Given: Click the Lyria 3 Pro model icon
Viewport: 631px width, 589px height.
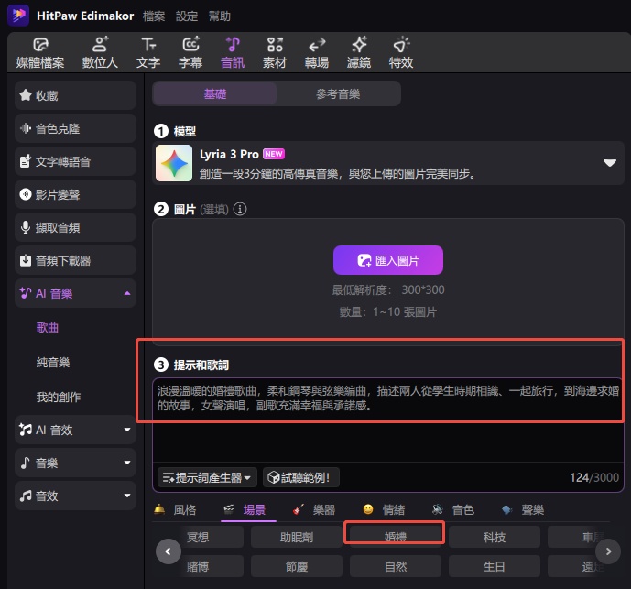Looking at the screenshot, I should tap(174, 163).
